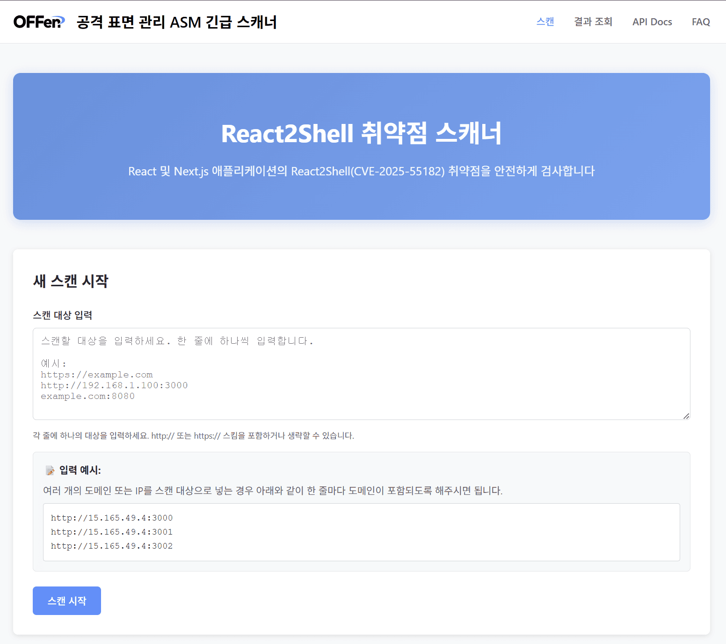Viewport: 726px width, 644px height.
Task: Click the memo emoji beside 입력 예시
Action: click(x=50, y=470)
